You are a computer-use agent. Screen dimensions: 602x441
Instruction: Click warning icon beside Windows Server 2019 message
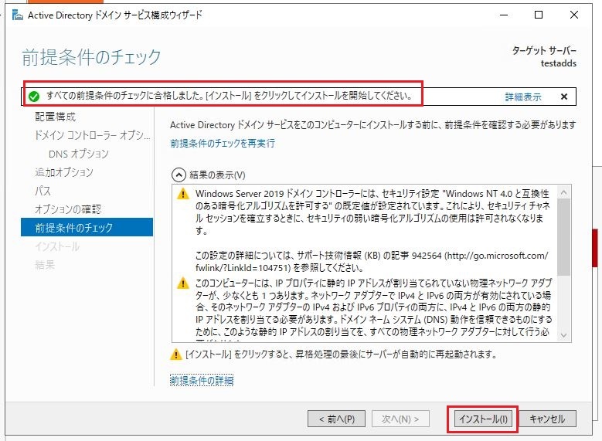(182, 194)
